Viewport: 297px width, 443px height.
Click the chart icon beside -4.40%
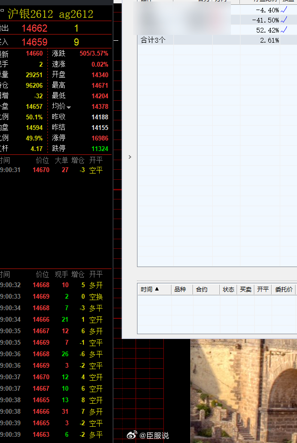click(x=284, y=10)
